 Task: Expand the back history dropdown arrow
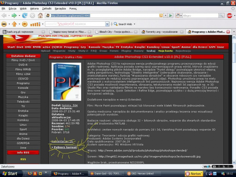click(9, 16)
